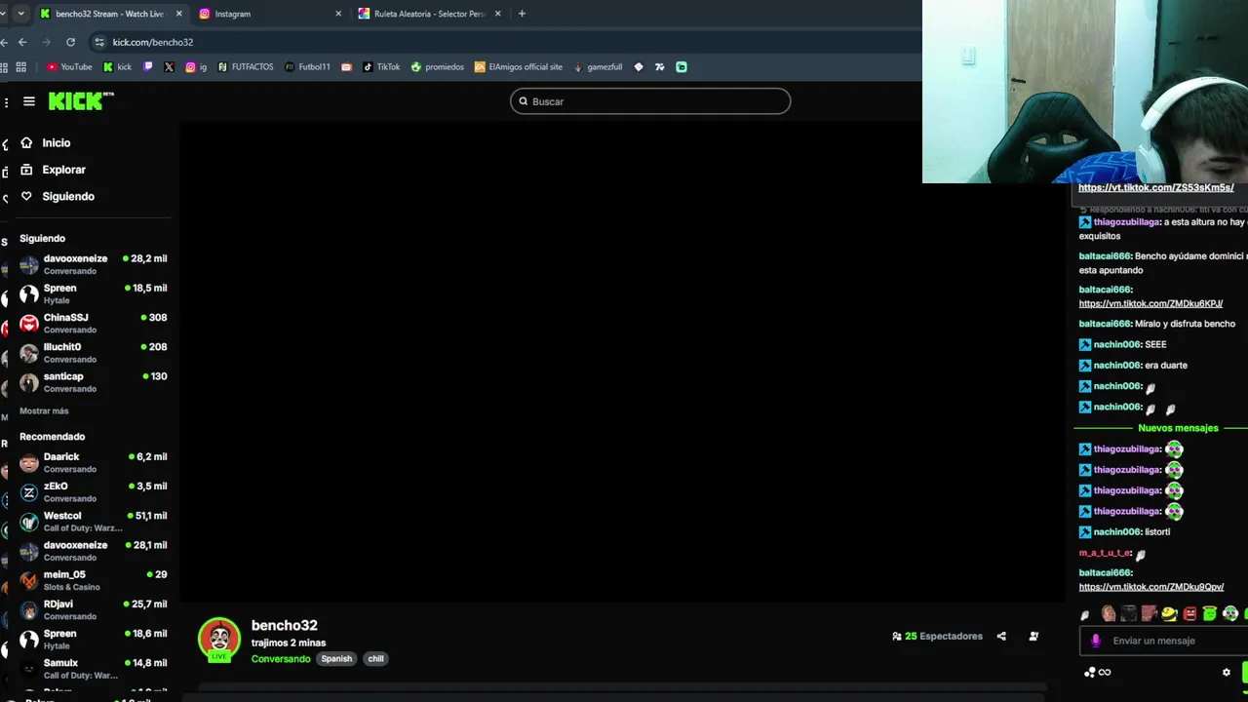Click nachin006 username on 'listorti' message
This screenshot has width=1248, height=702.
(1116, 532)
